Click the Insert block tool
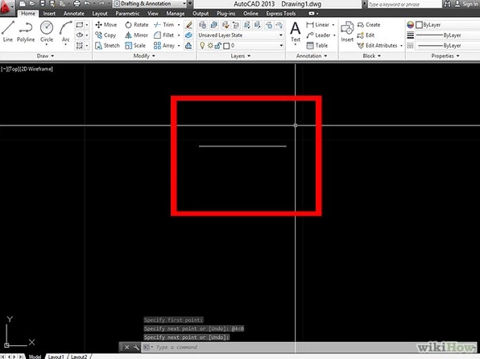480x359 pixels. 347,31
